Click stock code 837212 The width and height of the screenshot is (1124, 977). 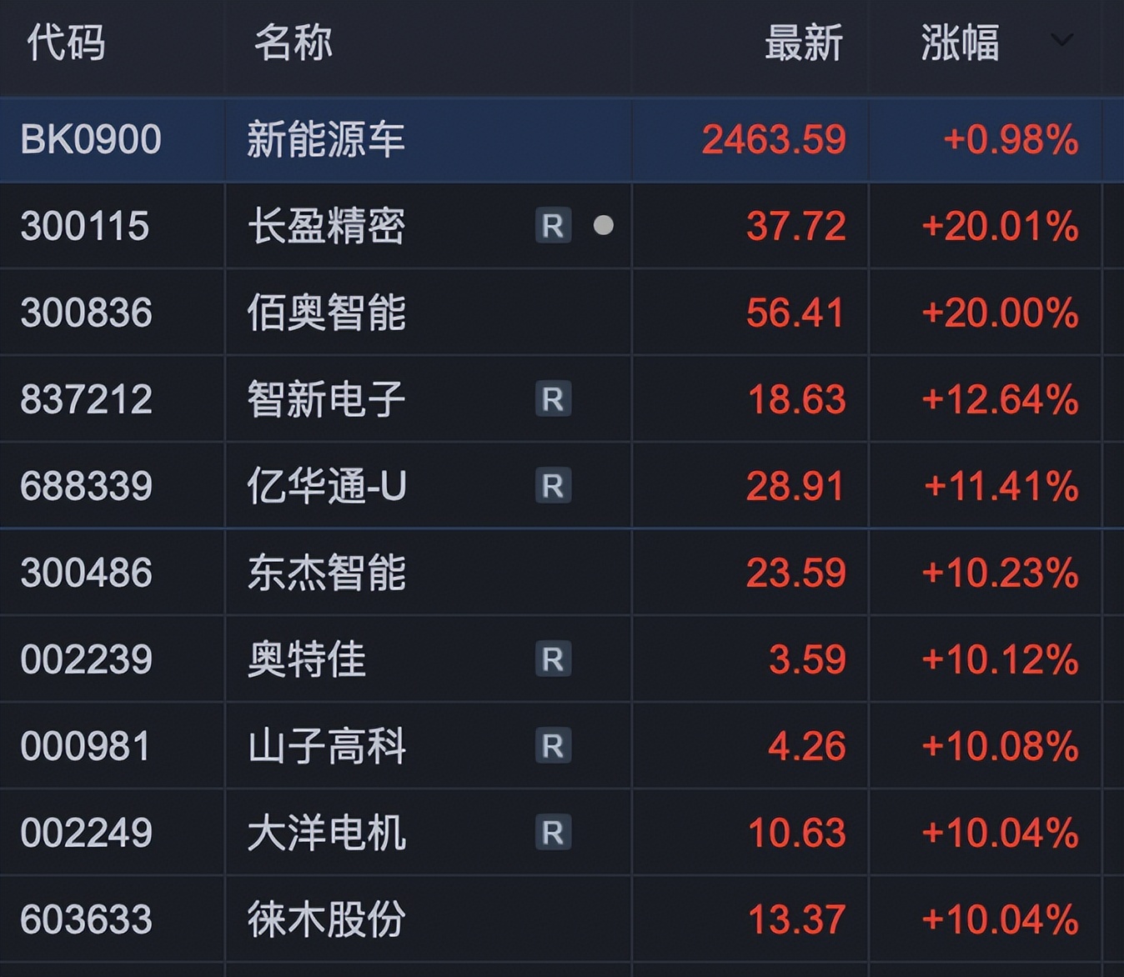point(87,399)
